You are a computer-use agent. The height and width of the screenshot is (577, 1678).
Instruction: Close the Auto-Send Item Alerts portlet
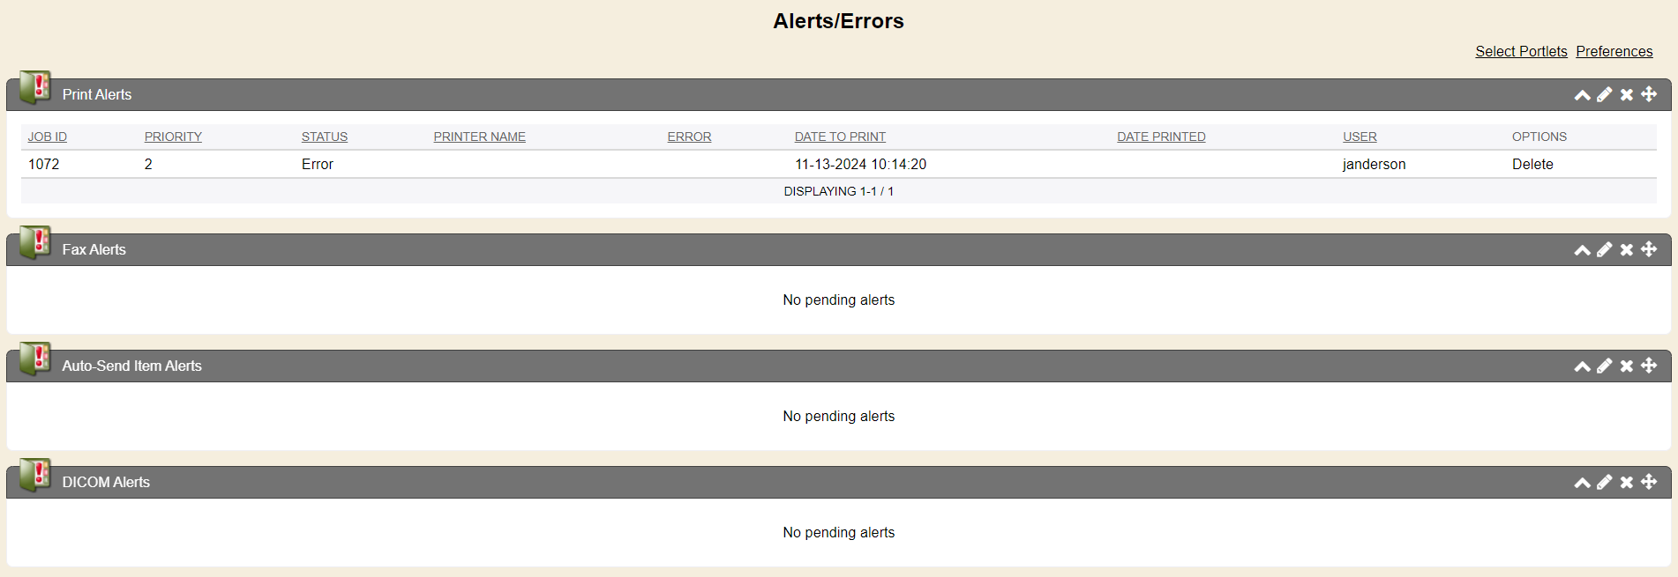[x=1626, y=366]
